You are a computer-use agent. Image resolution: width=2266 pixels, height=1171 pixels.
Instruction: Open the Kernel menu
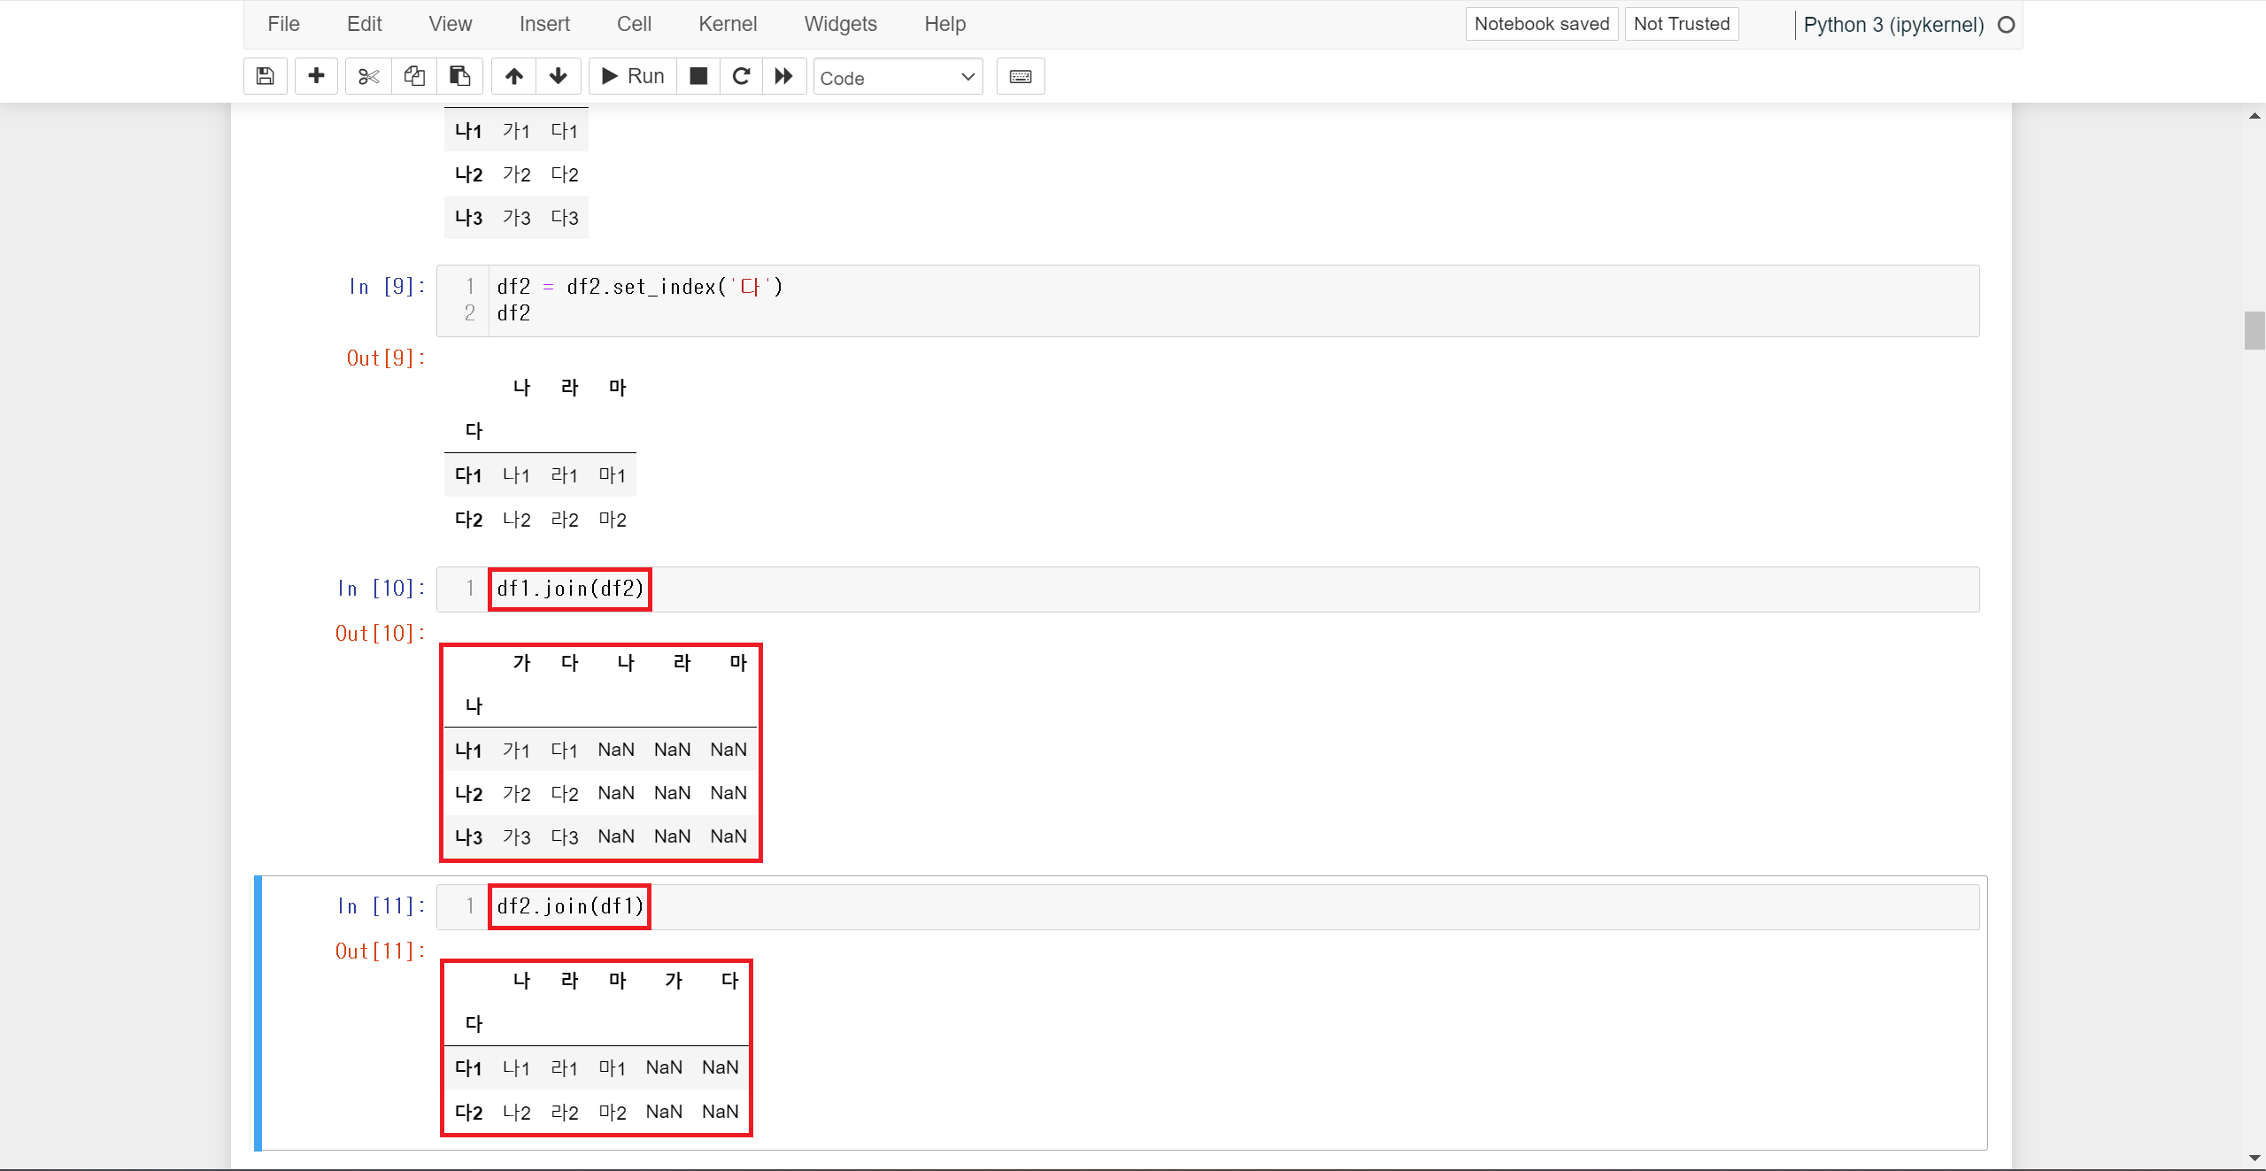727,24
